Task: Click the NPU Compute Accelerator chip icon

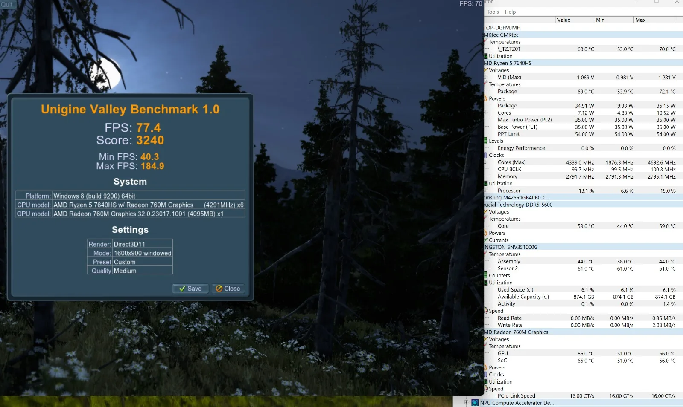Action: point(475,403)
